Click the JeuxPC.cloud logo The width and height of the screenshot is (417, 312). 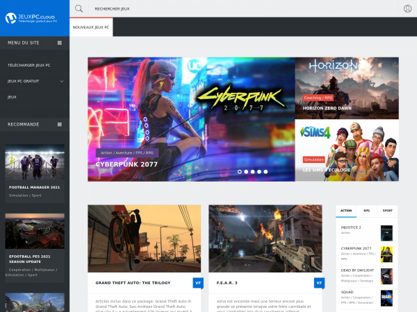click(33, 17)
